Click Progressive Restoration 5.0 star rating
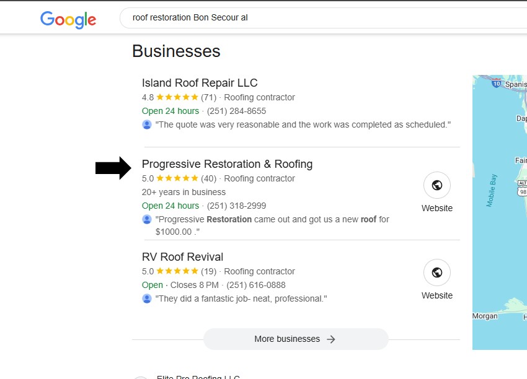The height and width of the screenshot is (379, 527). 177,178
